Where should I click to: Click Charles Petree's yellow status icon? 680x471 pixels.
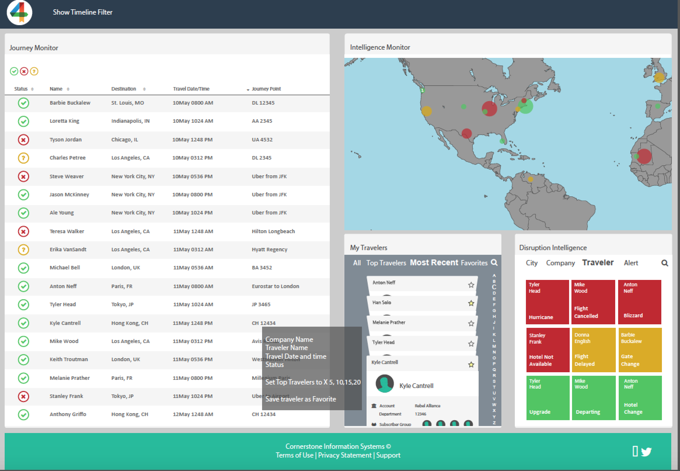(24, 158)
